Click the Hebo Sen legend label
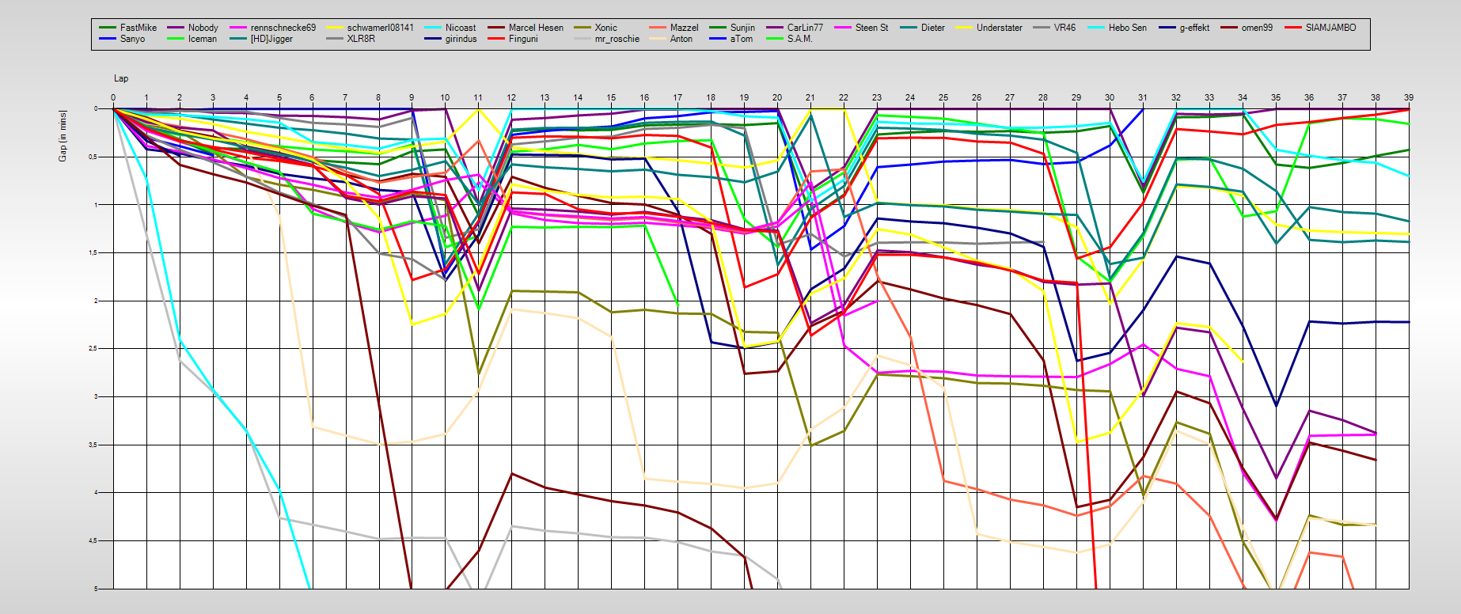1461x614 pixels. point(1127,28)
